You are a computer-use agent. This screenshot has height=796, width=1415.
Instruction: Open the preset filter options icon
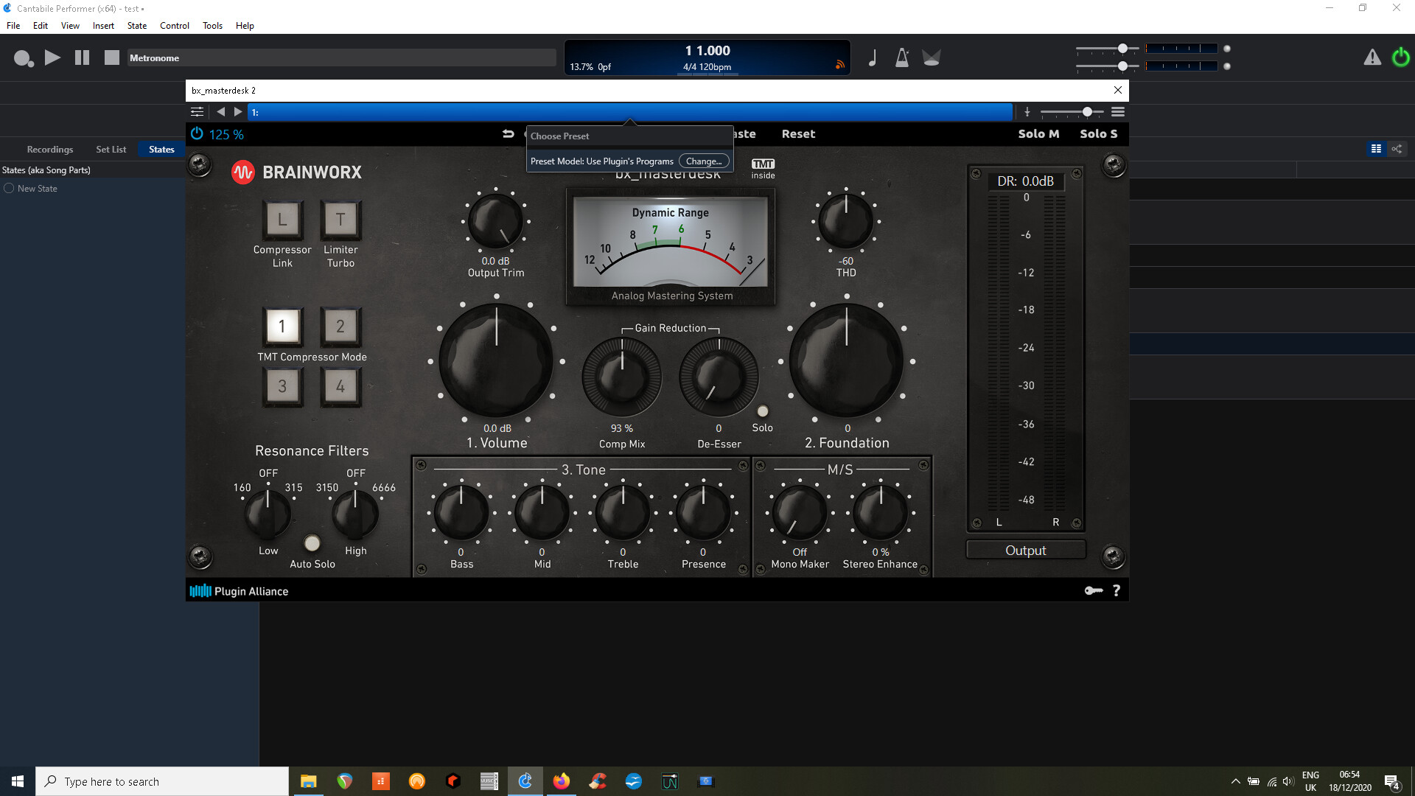pos(197,111)
